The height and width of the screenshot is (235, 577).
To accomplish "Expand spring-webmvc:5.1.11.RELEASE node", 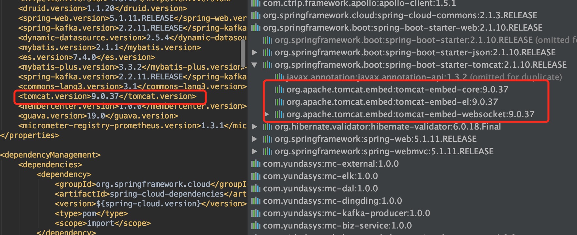I will tap(255, 151).
